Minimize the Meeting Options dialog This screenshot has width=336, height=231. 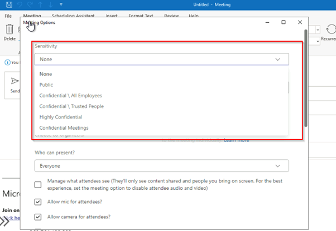point(267,22)
